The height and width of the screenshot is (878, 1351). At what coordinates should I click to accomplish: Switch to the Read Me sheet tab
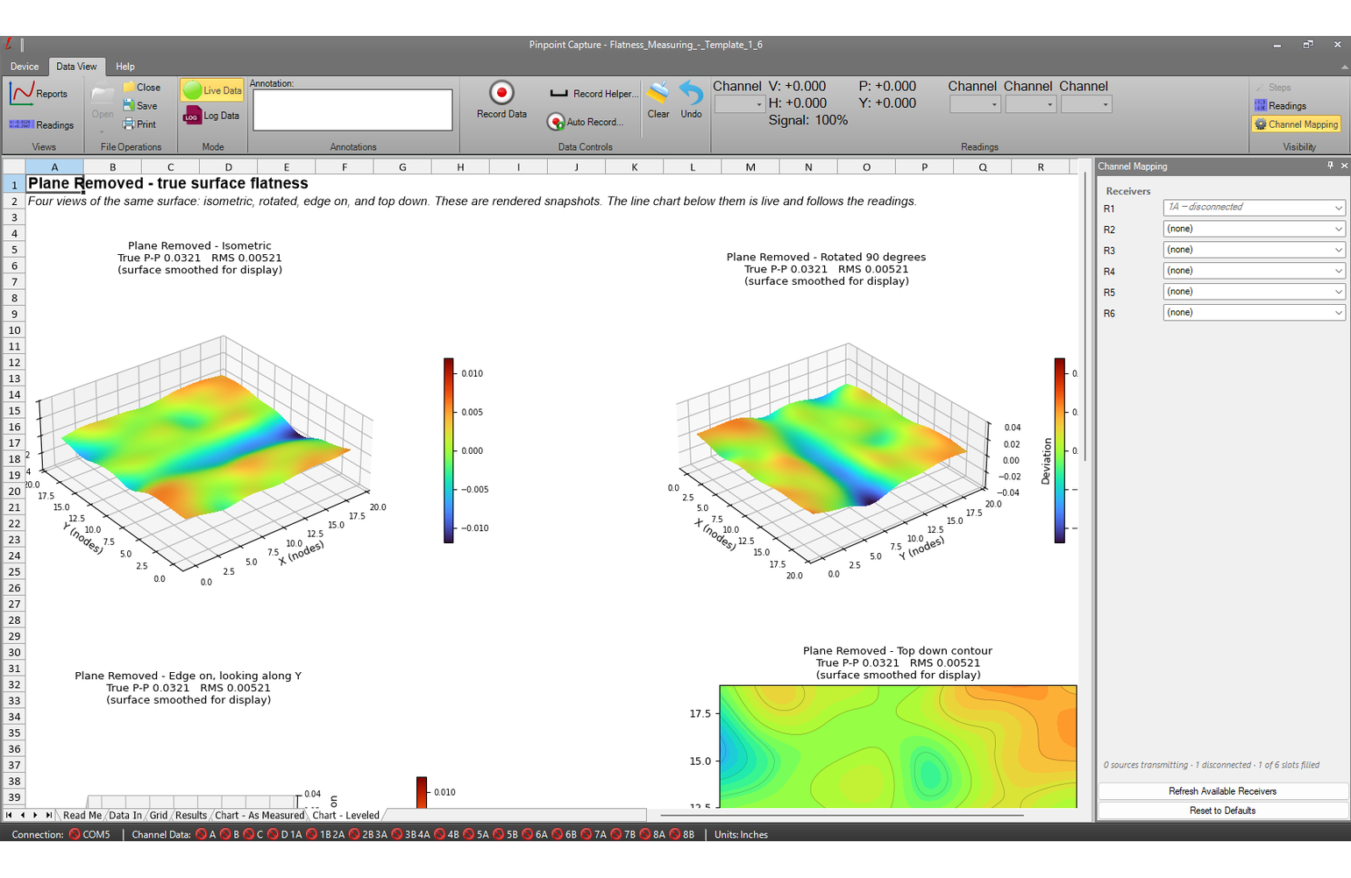coord(82,815)
